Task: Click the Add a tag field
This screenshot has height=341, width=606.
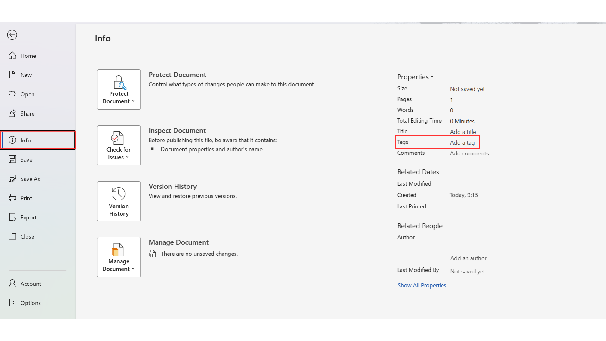Action: point(462,142)
